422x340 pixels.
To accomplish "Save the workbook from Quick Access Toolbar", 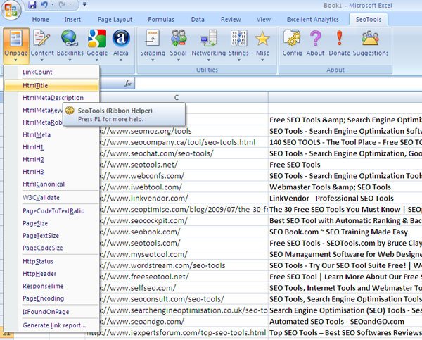I will pos(32,5).
